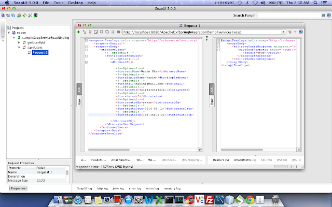Open the Desktop menu
The height and width of the screenshot is (207, 332).
(75, 3)
